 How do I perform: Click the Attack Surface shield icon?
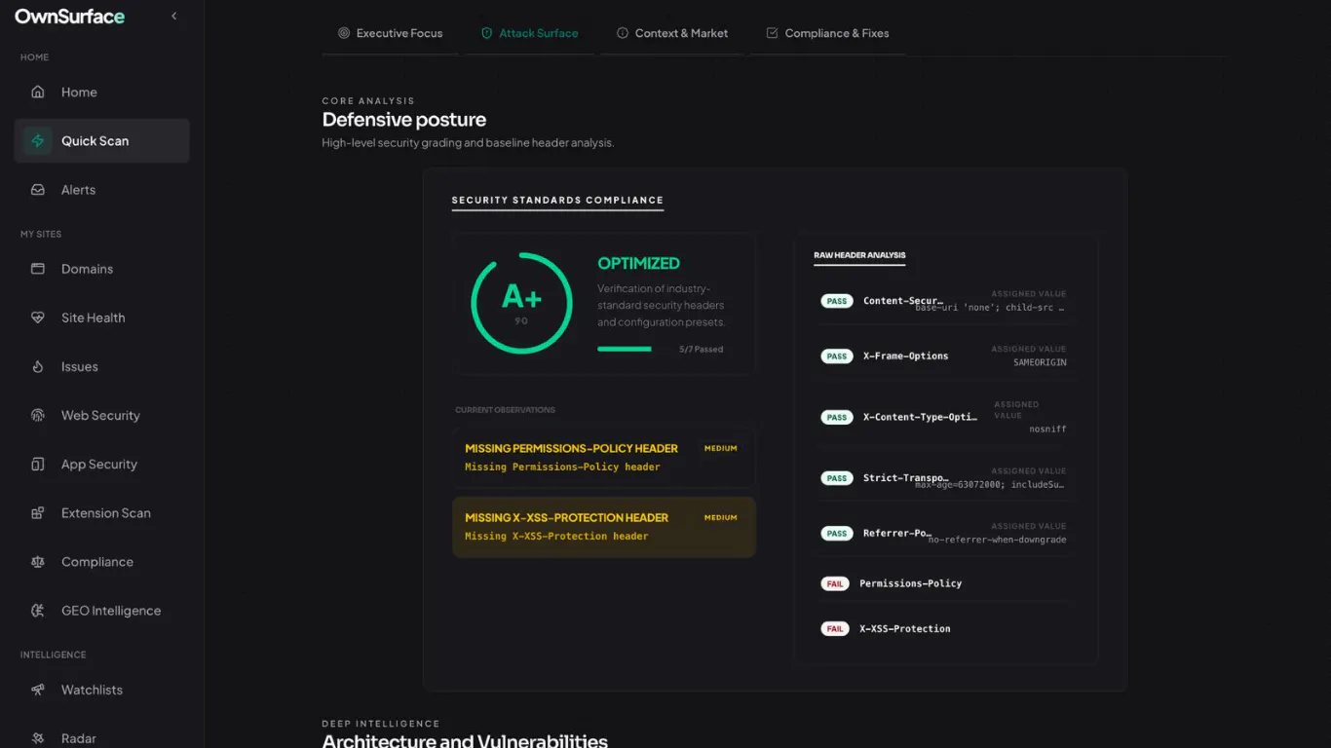(487, 33)
